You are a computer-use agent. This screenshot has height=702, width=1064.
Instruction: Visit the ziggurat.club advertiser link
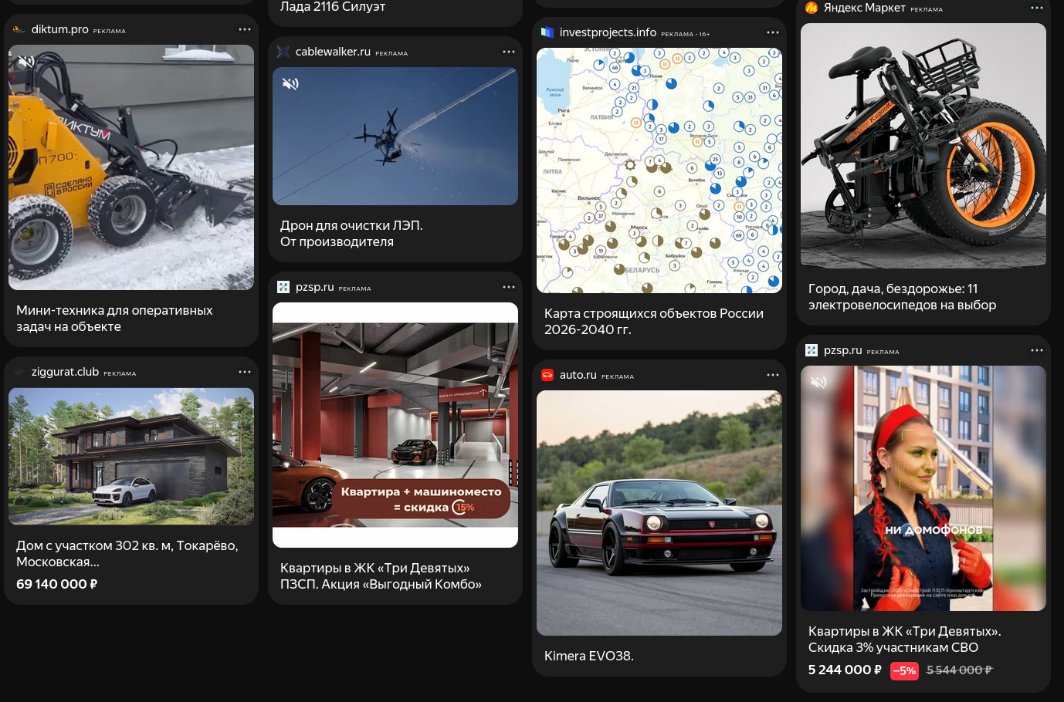tap(66, 372)
